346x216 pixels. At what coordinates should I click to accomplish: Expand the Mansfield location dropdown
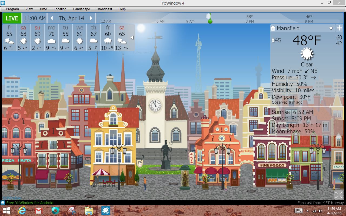pyautogui.click(x=331, y=28)
